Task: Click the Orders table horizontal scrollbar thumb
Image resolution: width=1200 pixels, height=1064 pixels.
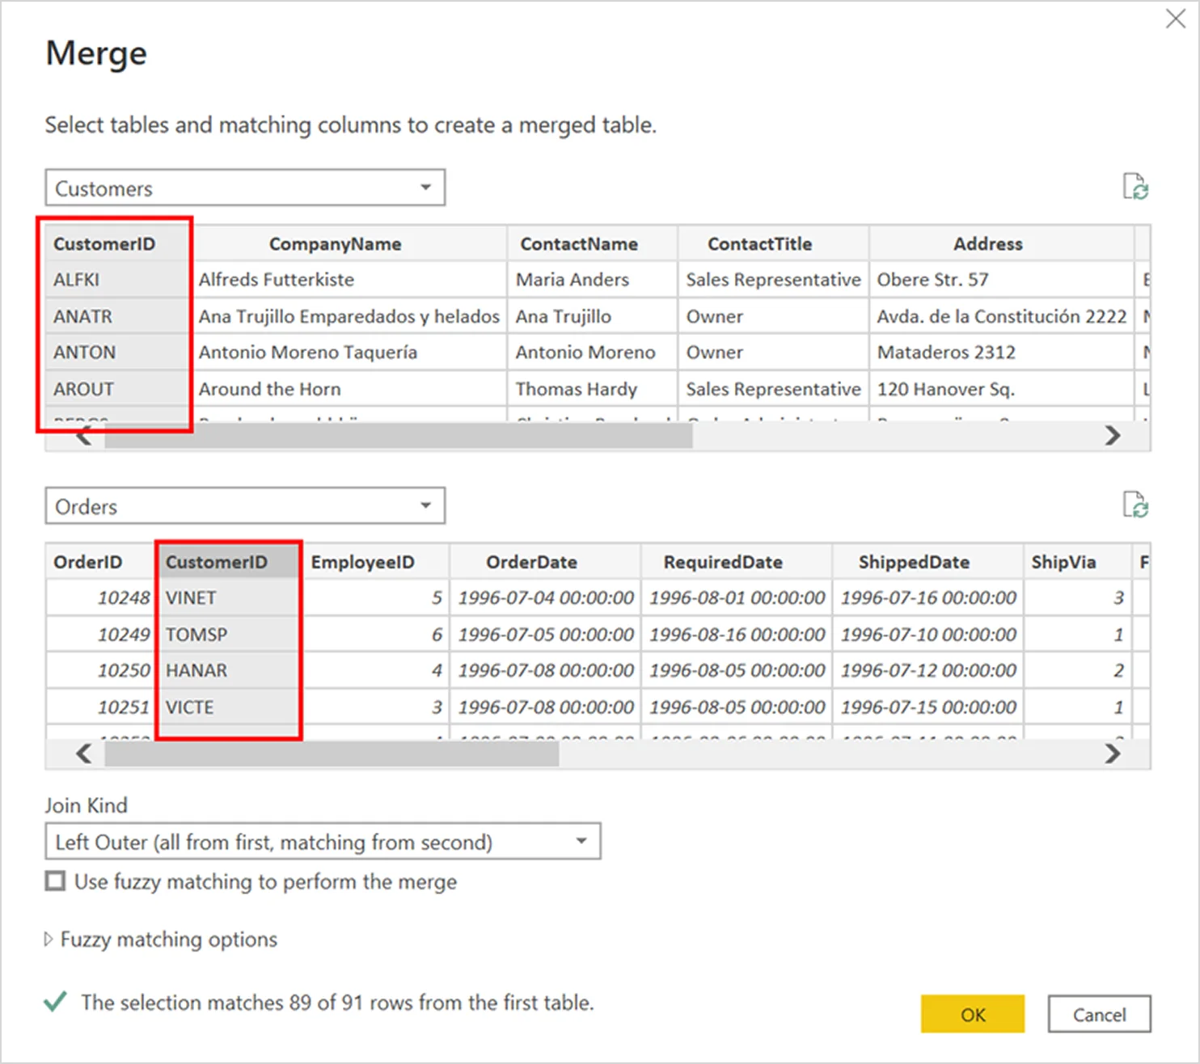Action: pos(332,754)
